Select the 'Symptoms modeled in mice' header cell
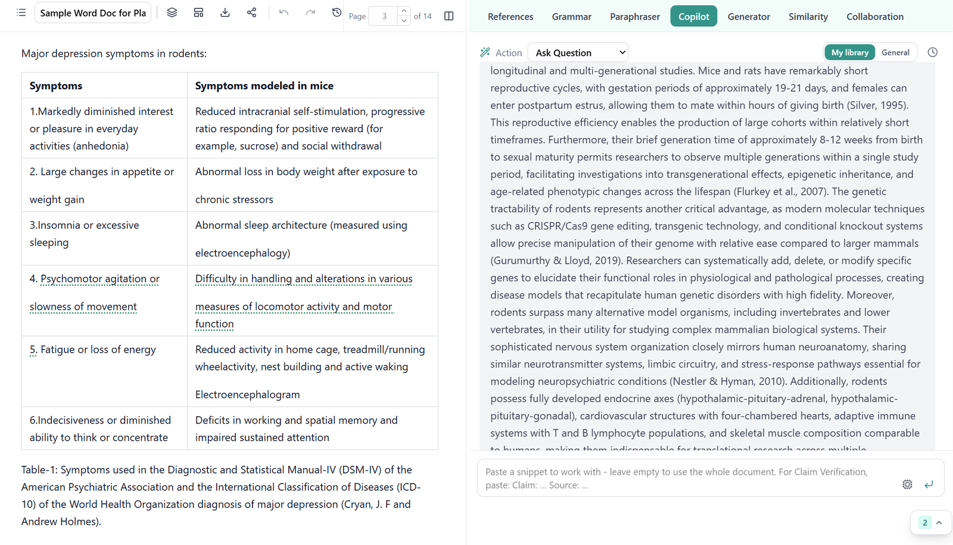953x545 pixels. (x=313, y=85)
